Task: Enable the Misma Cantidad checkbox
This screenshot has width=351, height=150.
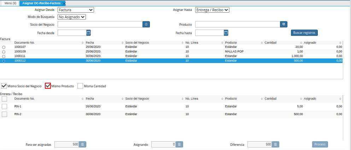Action: pyautogui.click(x=80, y=86)
